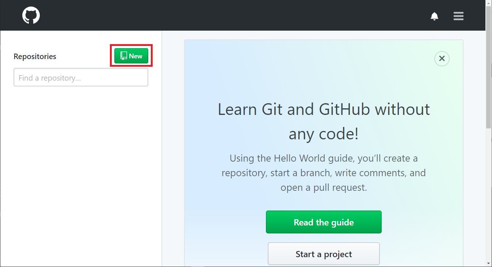This screenshot has width=492, height=267.
Task: Dismiss the Learn Git banner with the X
Action: tap(442, 58)
